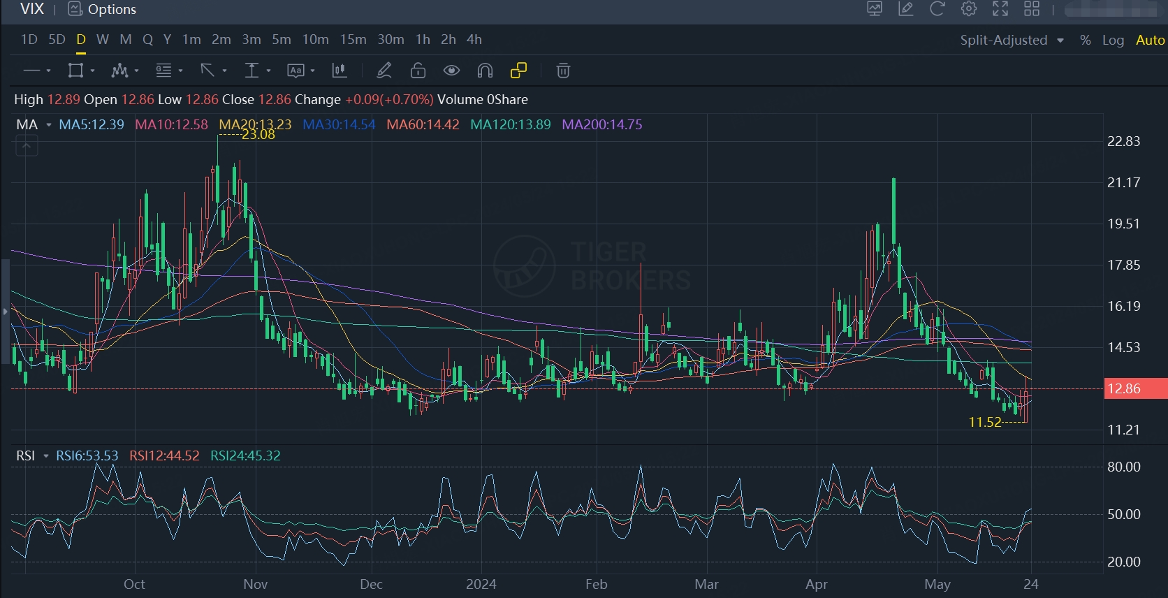Click the trash icon to delete drawings
Screen dimensions: 1168x598
coord(563,71)
